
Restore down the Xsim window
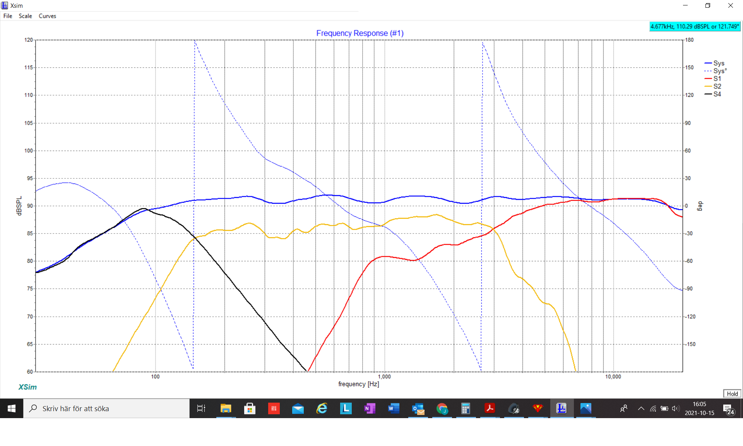(708, 5)
